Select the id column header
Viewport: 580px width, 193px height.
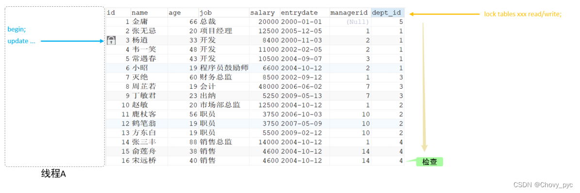pyautogui.click(x=118, y=13)
